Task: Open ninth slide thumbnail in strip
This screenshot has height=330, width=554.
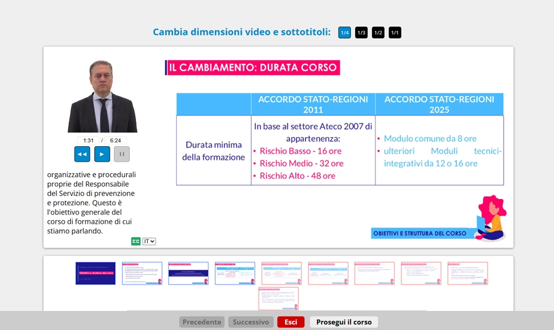Action: point(467,273)
